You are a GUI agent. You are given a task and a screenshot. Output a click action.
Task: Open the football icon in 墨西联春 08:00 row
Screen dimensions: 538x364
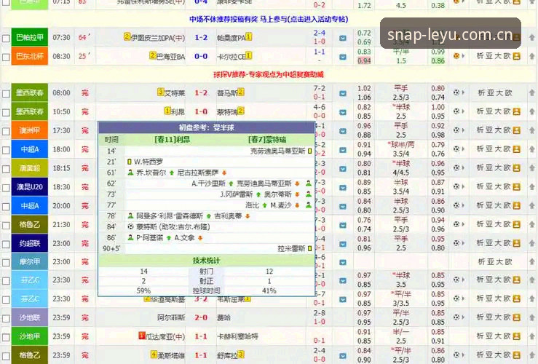click(x=456, y=92)
